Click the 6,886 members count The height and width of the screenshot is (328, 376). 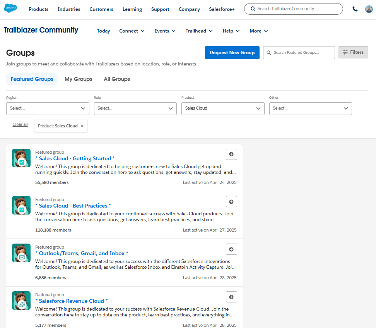pyautogui.click(x=51, y=278)
